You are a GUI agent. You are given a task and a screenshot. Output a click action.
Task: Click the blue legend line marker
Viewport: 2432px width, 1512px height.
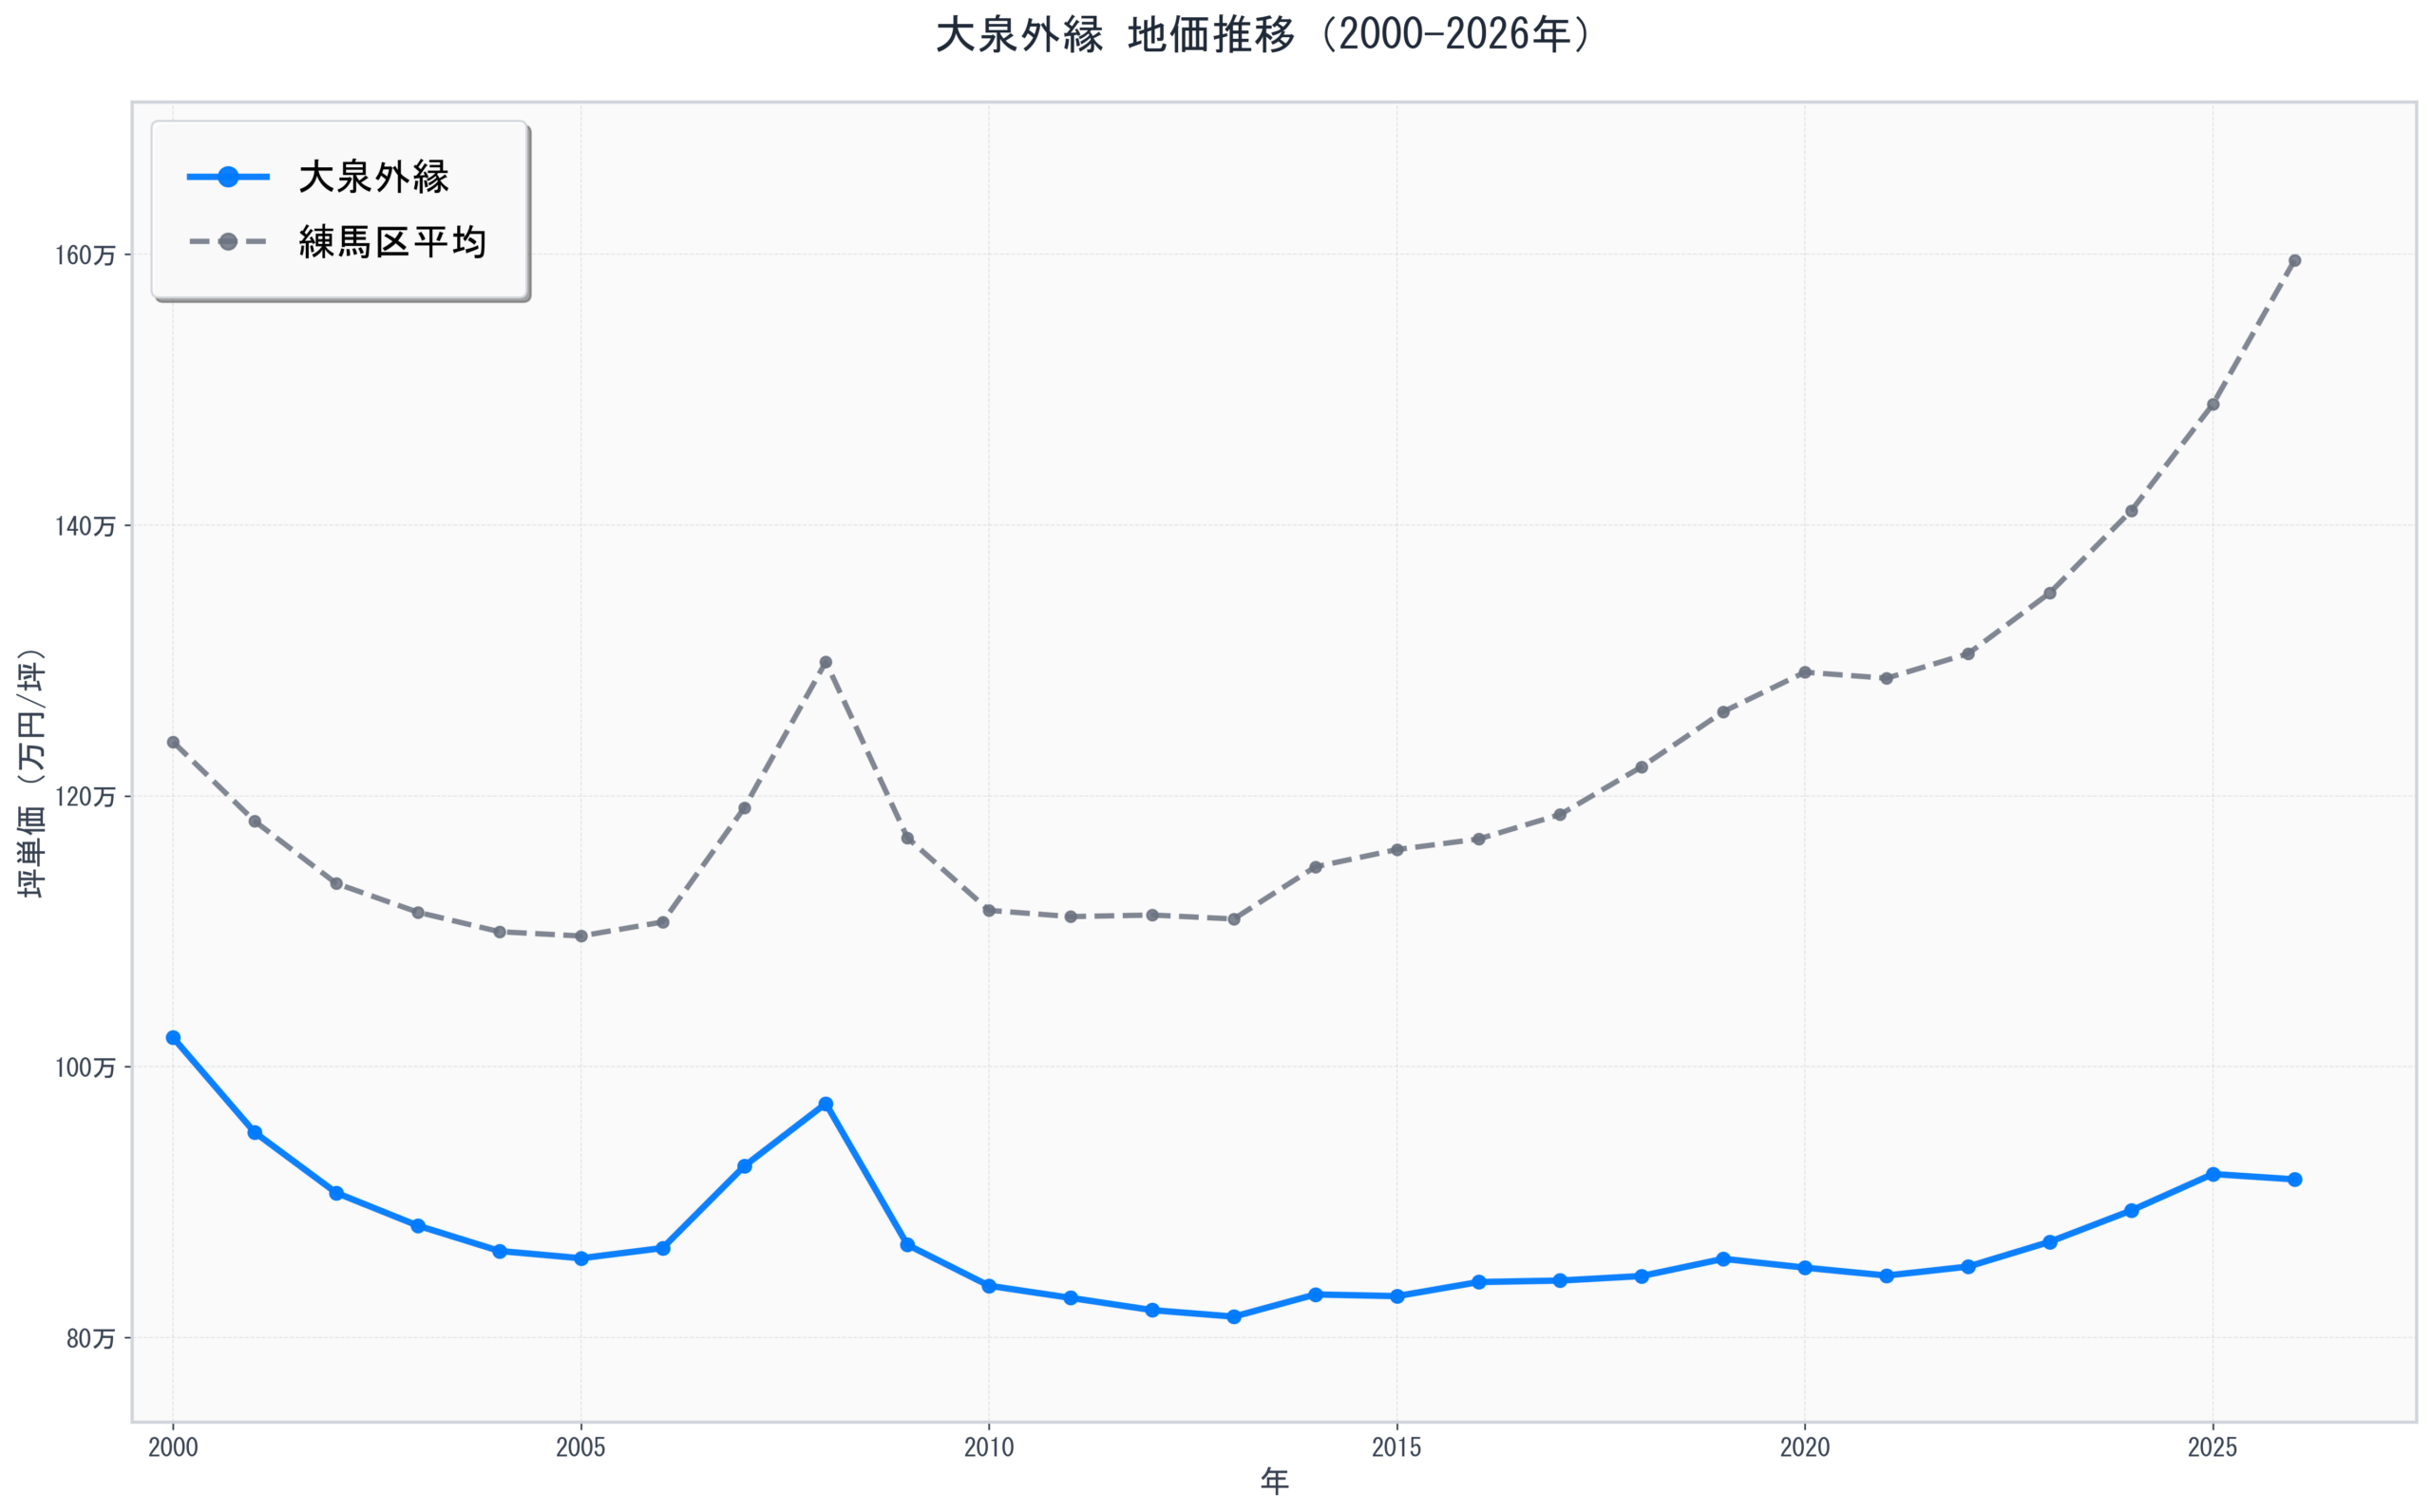click(228, 177)
